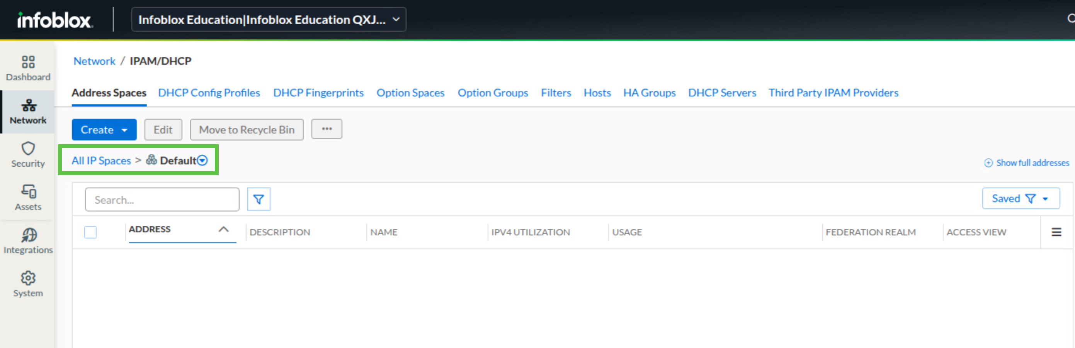This screenshot has width=1075, height=348.
Task: Focus the Search input field
Action: [162, 199]
